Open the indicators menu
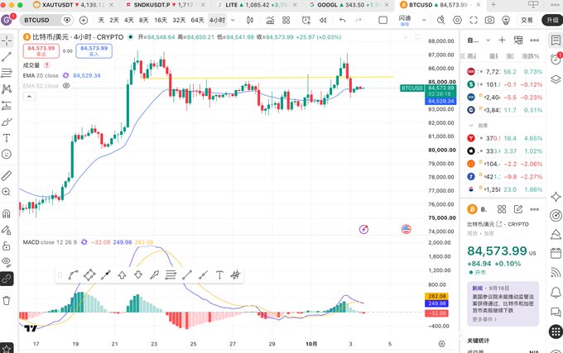This screenshot has width=563, height=353. 270,20
